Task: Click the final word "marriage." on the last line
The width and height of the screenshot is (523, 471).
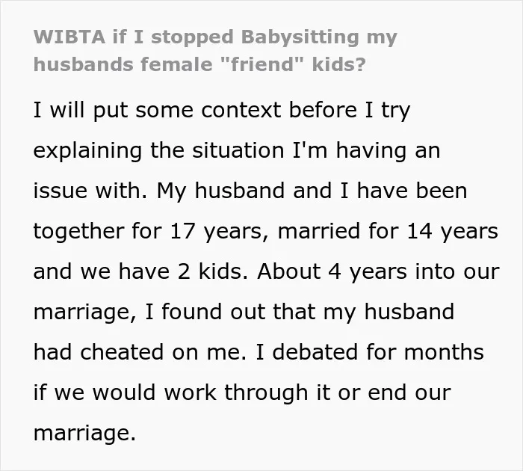Action: click(x=84, y=434)
